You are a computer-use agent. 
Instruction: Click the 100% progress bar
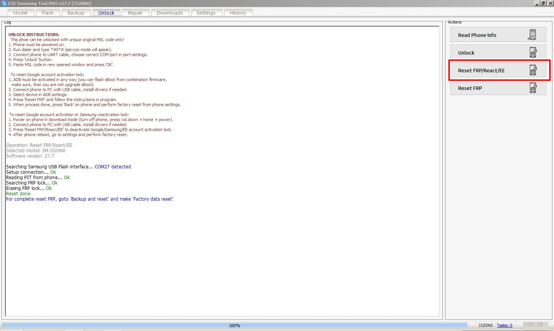click(234, 326)
